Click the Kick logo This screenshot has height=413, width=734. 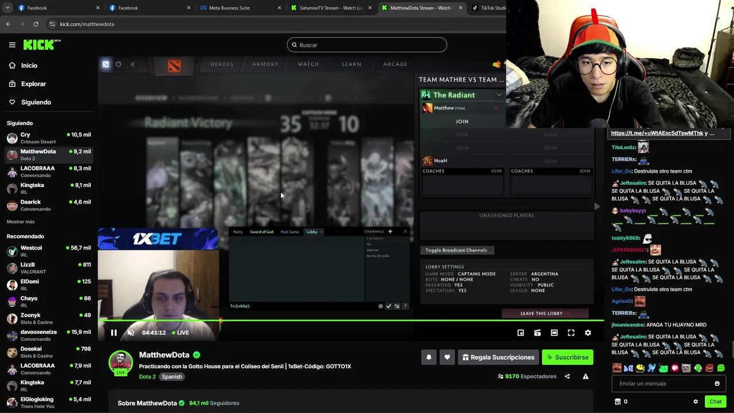coord(41,45)
